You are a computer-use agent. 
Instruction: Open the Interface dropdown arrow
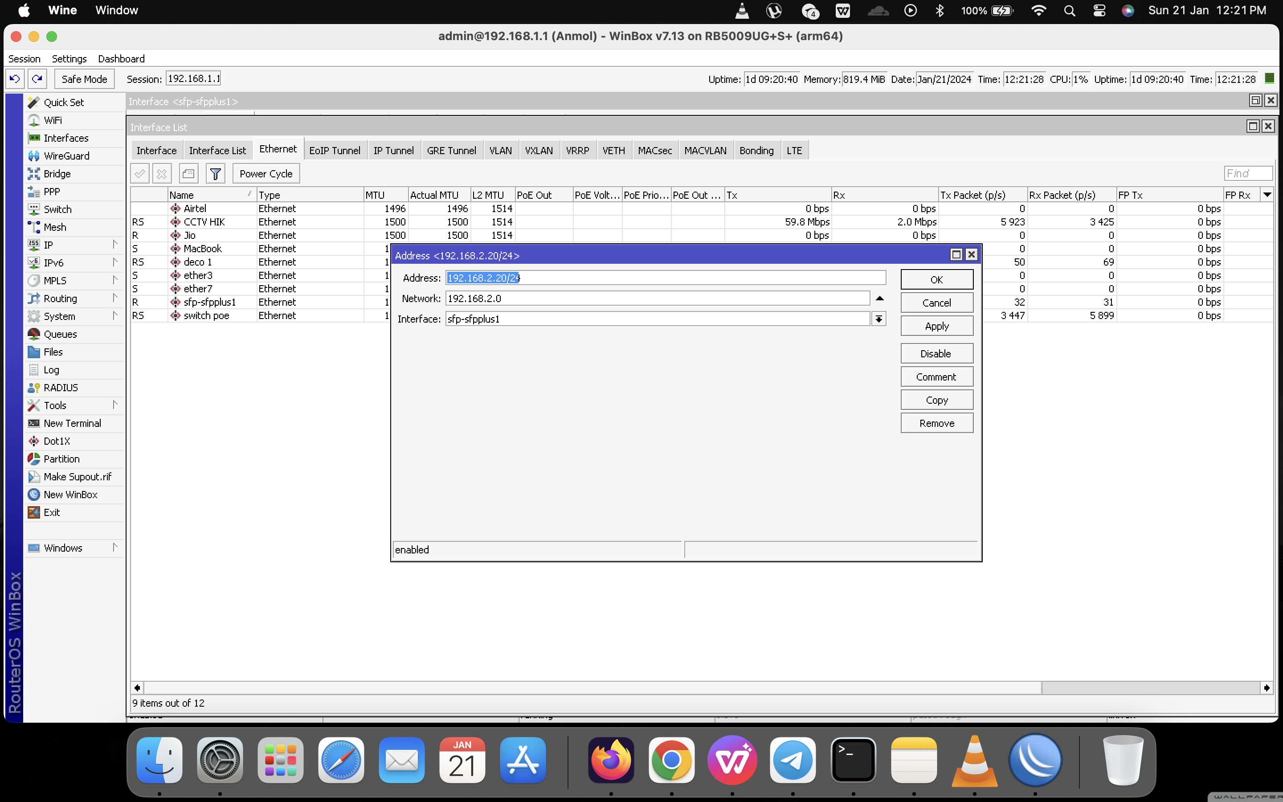(x=879, y=319)
